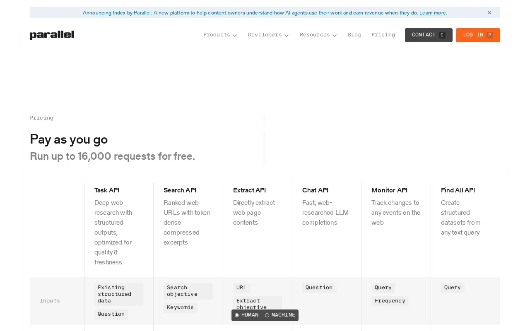Open the Pricing nav link
This screenshot has width=530, height=331.
coord(383,35)
